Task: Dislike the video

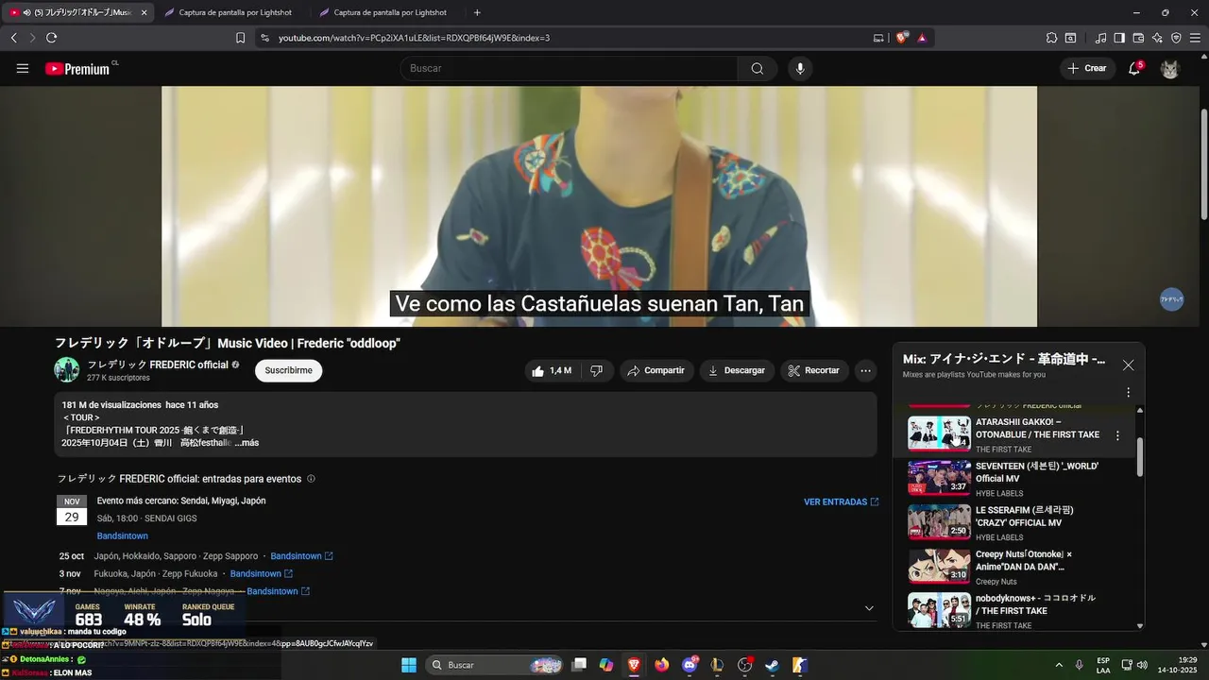Action: pos(596,370)
